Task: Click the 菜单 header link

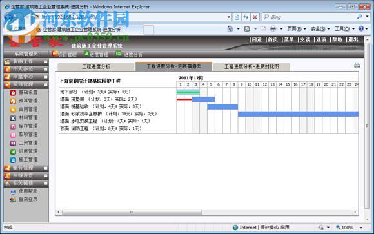Action: pyautogui.click(x=289, y=39)
